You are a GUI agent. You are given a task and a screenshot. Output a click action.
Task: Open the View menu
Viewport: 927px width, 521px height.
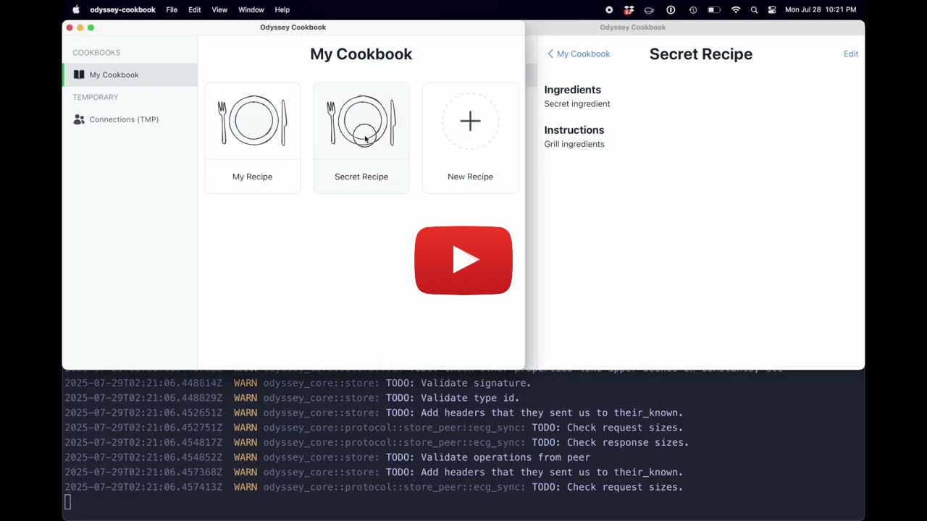coord(219,10)
